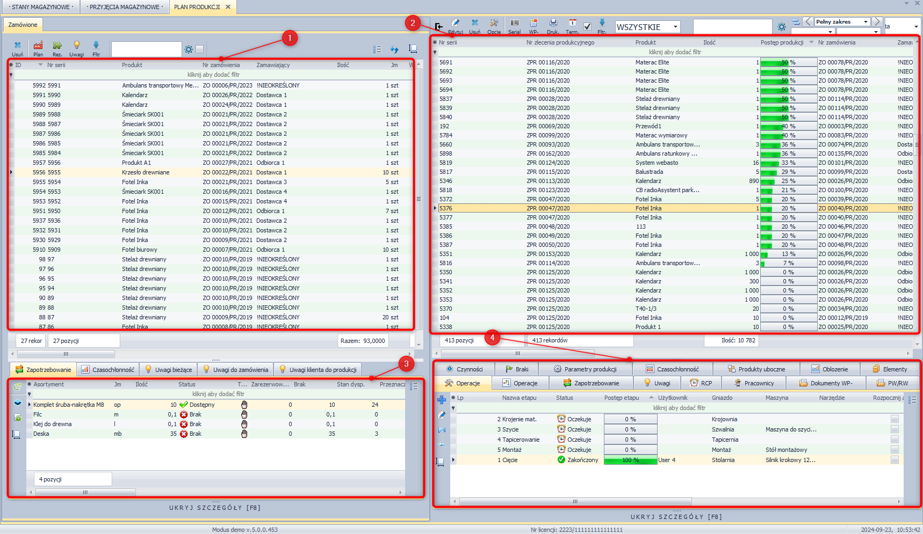Image resolution: width=923 pixels, height=534 pixels.
Task: Click the search field in left toolbar
Action: [x=146, y=49]
